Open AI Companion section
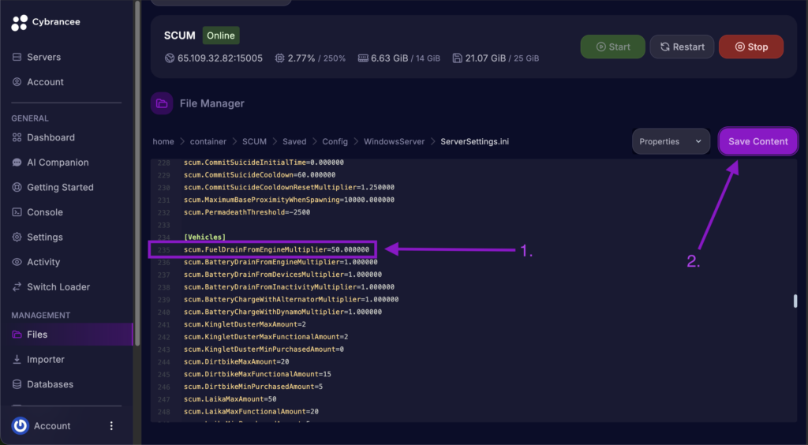808x445 pixels. click(x=58, y=163)
